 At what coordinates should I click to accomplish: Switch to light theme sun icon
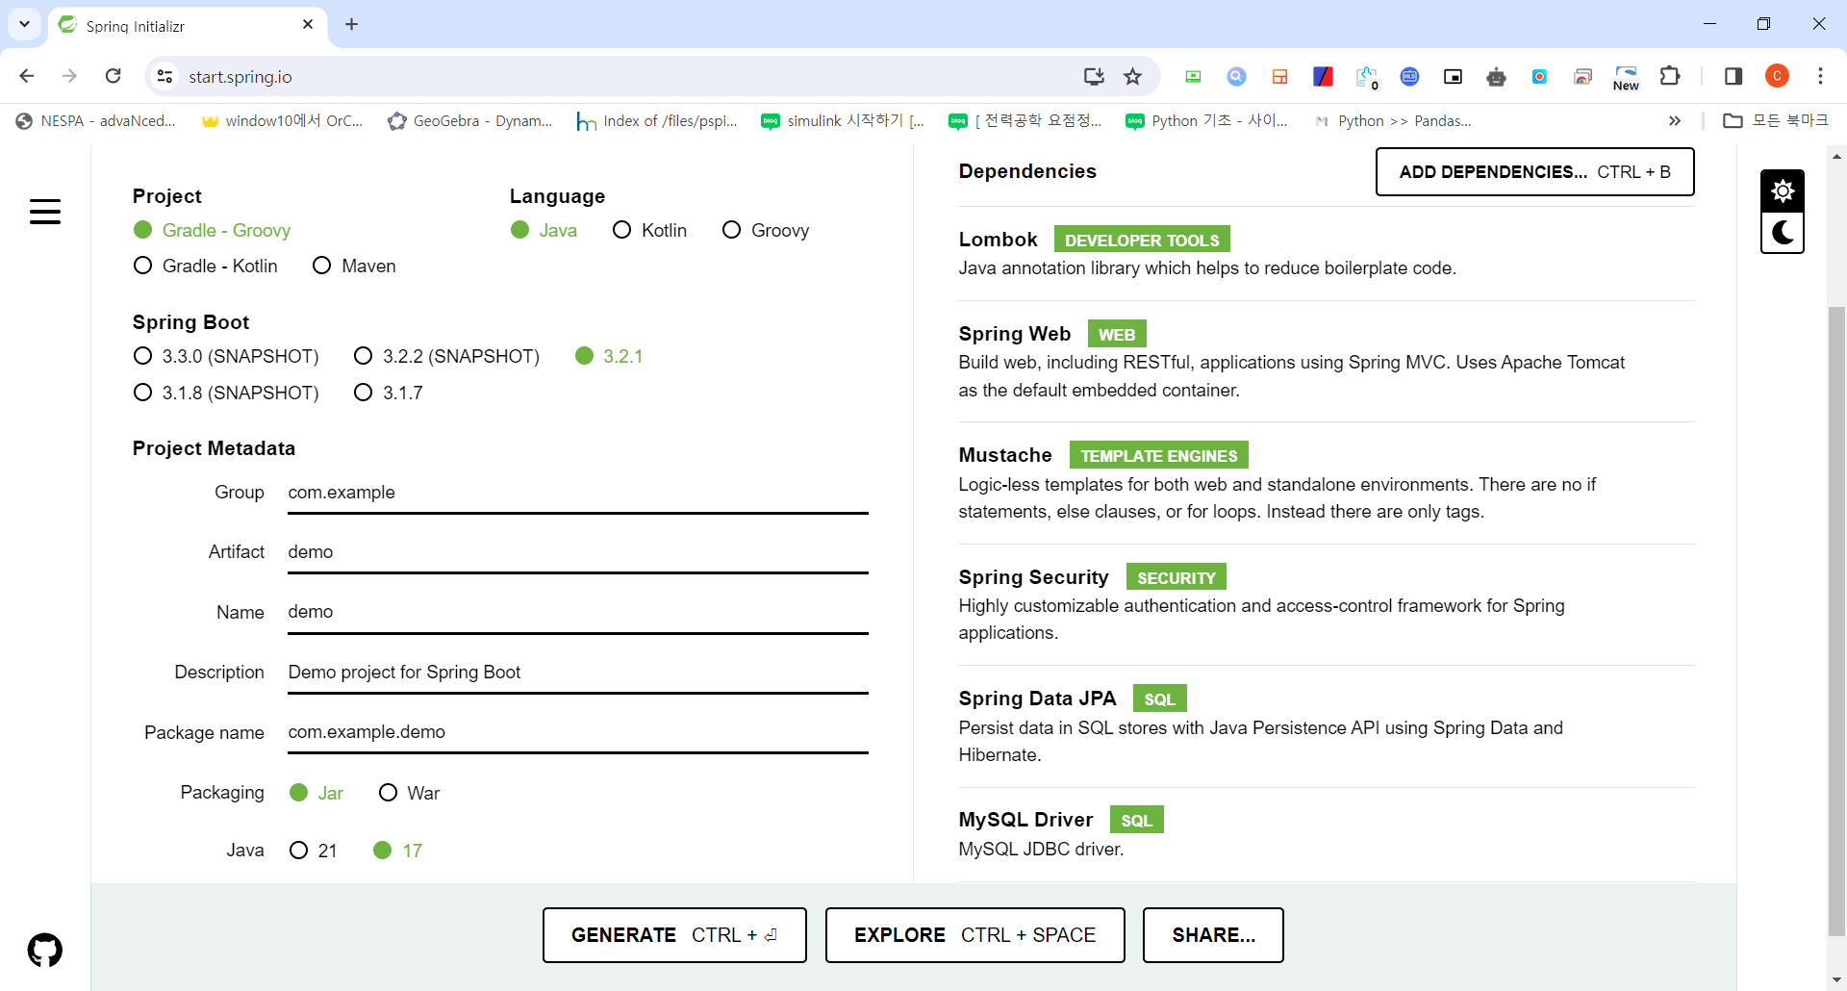click(x=1783, y=191)
